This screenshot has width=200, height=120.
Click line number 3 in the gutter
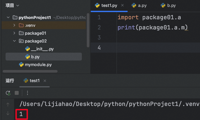(x=99, y=38)
